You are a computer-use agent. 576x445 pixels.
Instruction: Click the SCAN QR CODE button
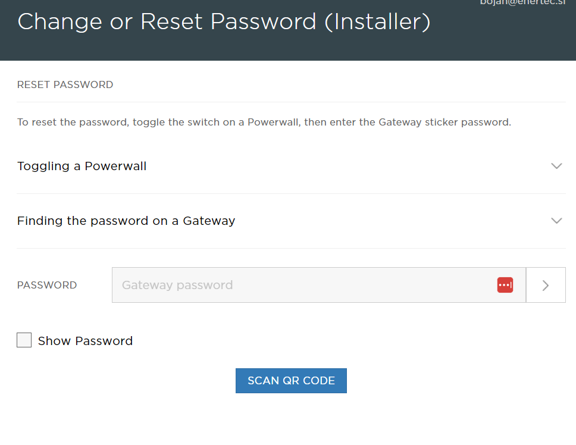pyautogui.click(x=291, y=381)
